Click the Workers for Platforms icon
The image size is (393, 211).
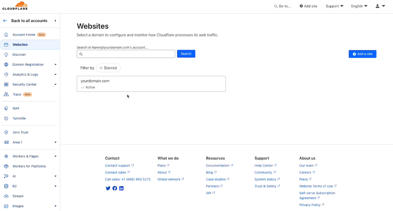click(x=6, y=166)
